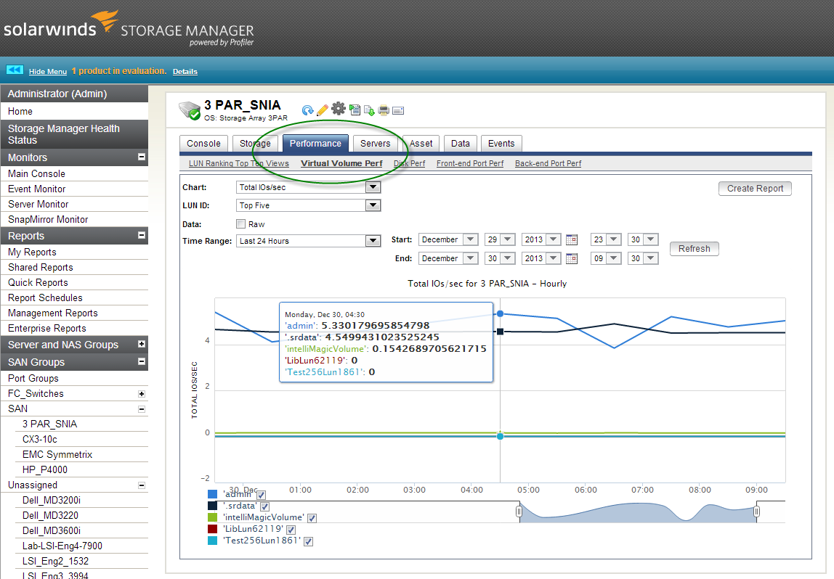Click the Refresh button
834x579 pixels.
click(694, 249)
